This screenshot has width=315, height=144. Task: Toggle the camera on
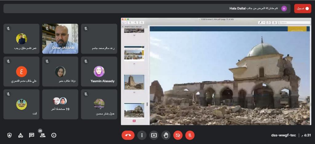tap(178, 135)
